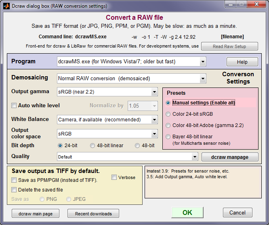The image size is (269, 225).
Task: Open Help for the dcraw dialog
Action: [242, 62]
